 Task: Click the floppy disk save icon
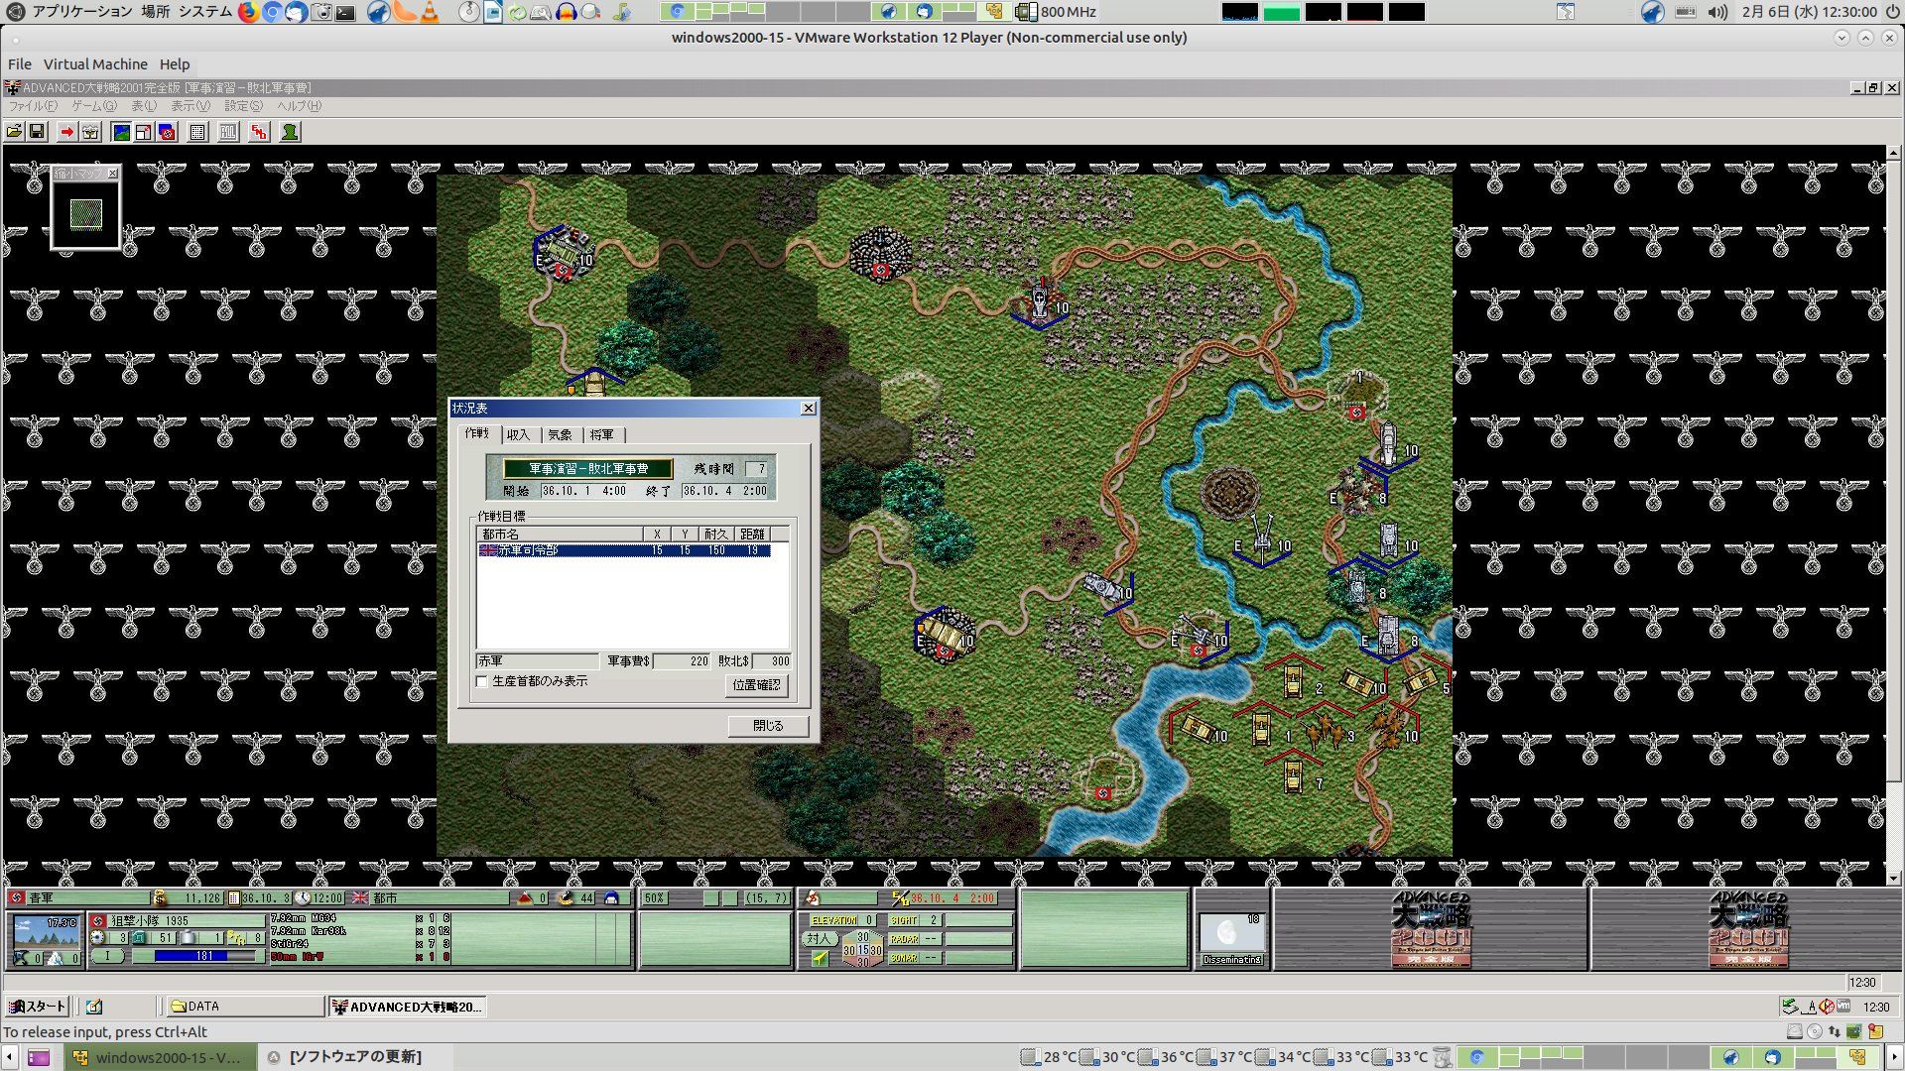37,132
